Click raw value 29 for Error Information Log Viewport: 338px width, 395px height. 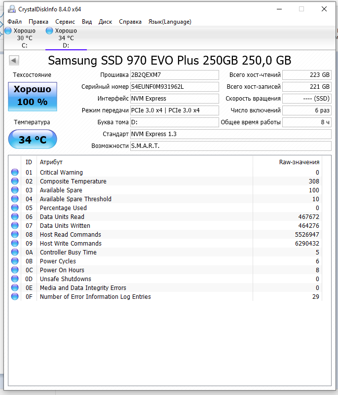click(316, 296)
